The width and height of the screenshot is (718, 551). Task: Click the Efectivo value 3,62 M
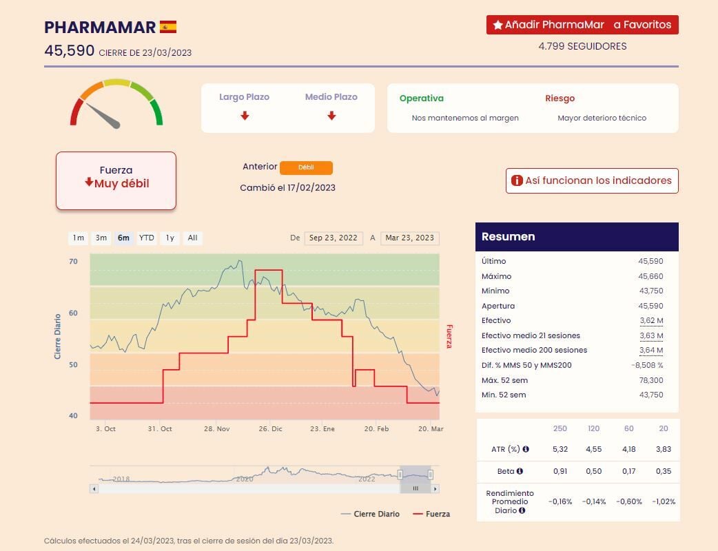[x=651, y=321]
